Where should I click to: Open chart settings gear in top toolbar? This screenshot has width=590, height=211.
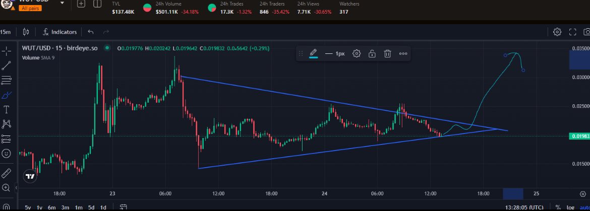pyautogui.click(x=557, y=32)
